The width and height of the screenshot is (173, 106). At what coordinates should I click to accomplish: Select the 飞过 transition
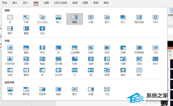107,91
